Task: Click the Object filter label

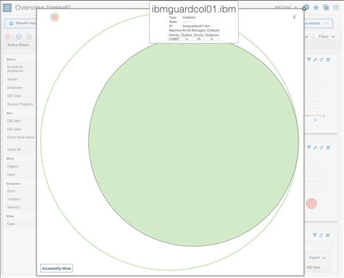Action: click(x=13, y=166)
